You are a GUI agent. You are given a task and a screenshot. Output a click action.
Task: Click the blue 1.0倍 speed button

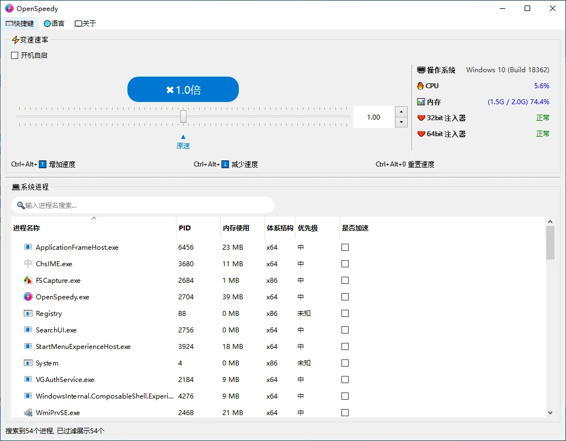tap(183, 90)
